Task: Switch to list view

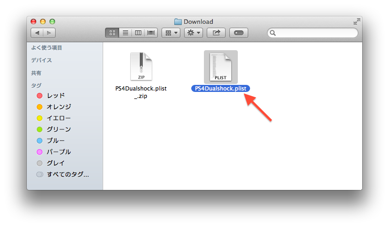Action: tap(126, 33)
